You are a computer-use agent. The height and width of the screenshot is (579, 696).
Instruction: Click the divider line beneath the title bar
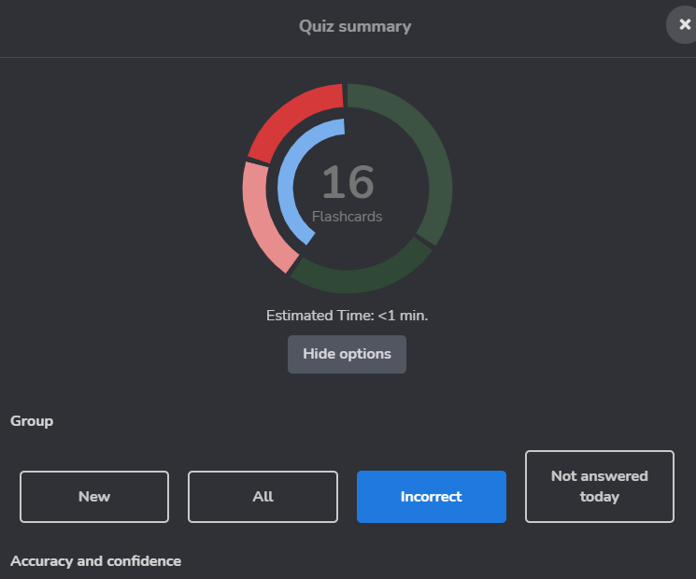pos(348,58)
